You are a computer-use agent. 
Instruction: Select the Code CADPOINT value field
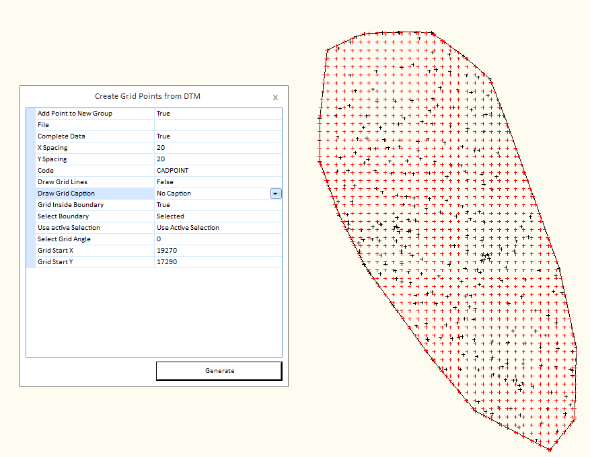click(217, 171)
